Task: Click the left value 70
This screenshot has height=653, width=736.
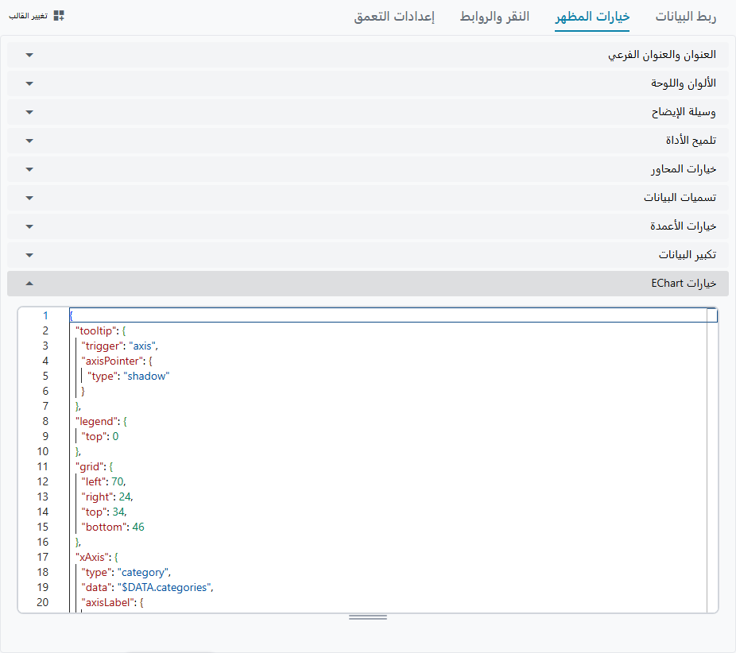Action: [118, 481]
